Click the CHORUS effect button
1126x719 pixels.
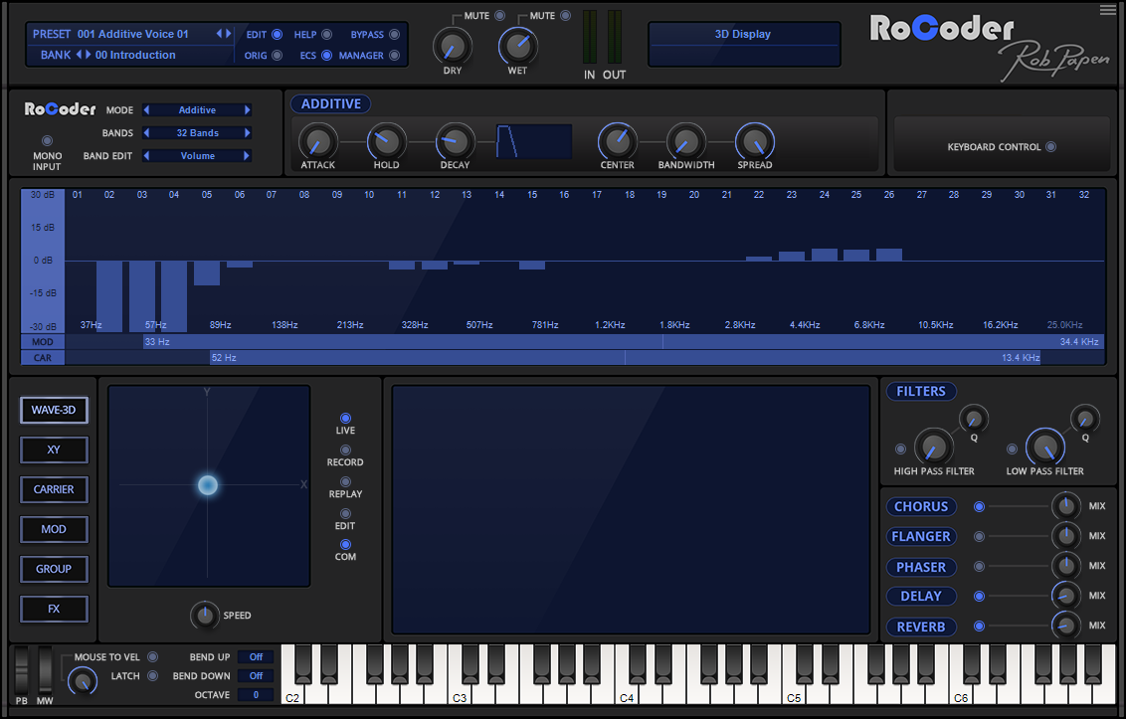click(x=921, y=506)
